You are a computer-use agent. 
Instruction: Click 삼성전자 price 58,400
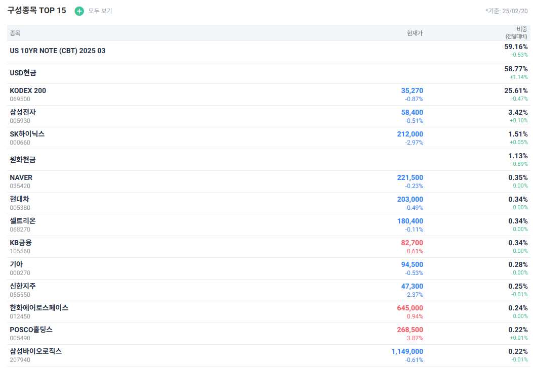click(x=412, y=112)
